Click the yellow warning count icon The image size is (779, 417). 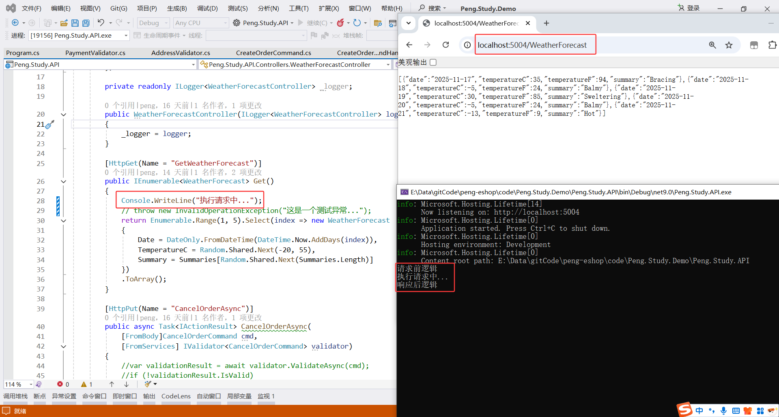(x=84, y=384)
